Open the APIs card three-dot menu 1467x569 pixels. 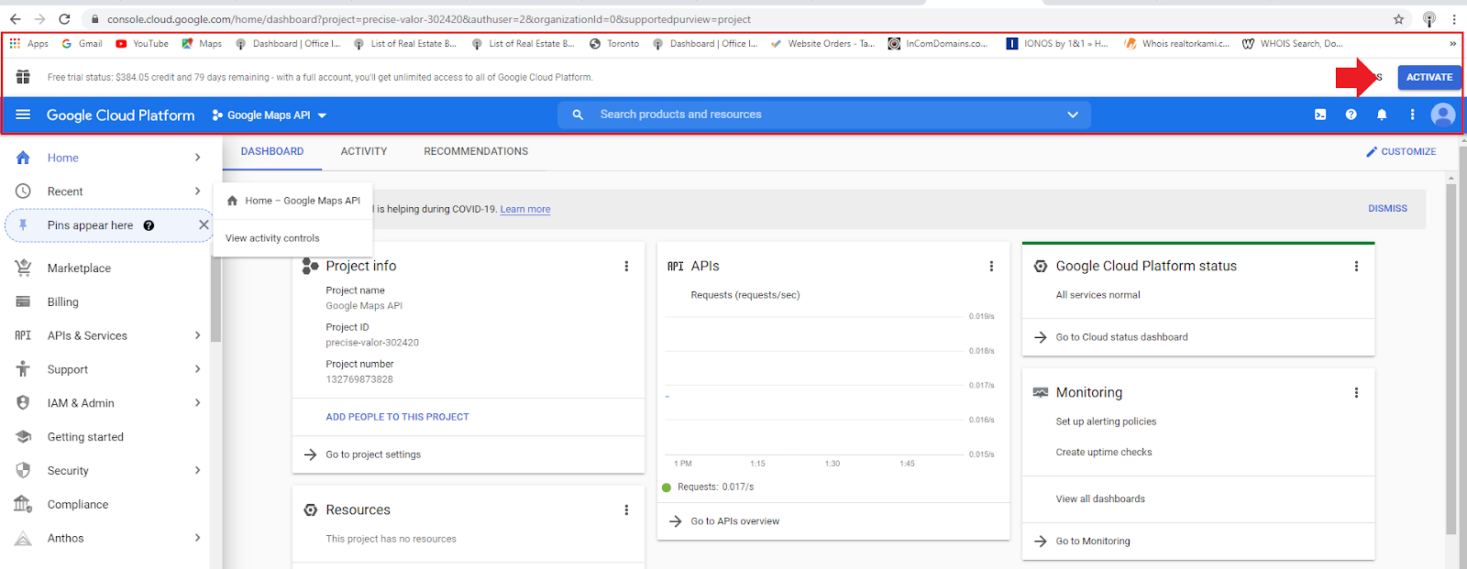(x=991, y=267)
